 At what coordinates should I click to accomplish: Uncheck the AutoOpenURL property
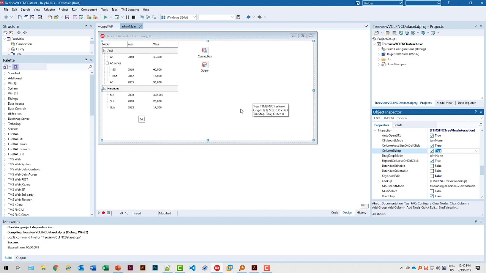click(432, 135)
